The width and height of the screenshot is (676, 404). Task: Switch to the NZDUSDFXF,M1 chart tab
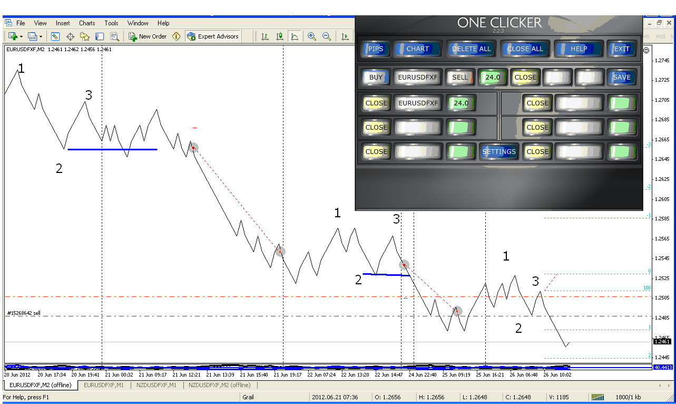[x=156, y=386]
